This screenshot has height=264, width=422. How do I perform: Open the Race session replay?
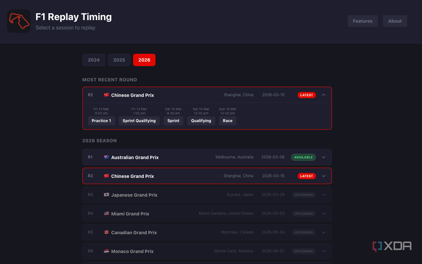(x=228, y=121)
